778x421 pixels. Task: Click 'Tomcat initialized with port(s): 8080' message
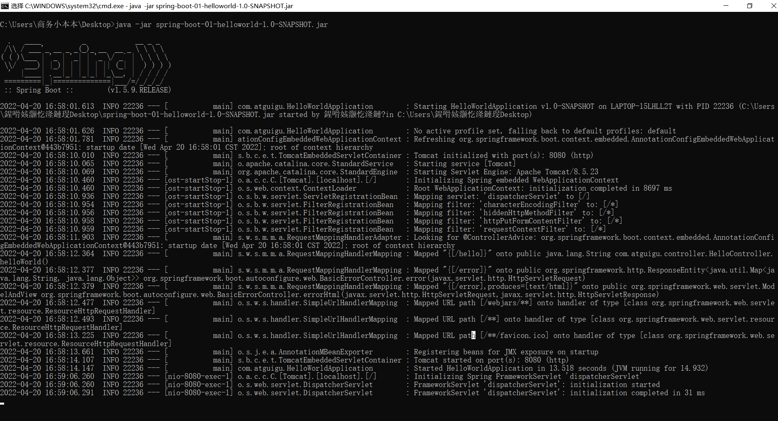click(503, 155)
